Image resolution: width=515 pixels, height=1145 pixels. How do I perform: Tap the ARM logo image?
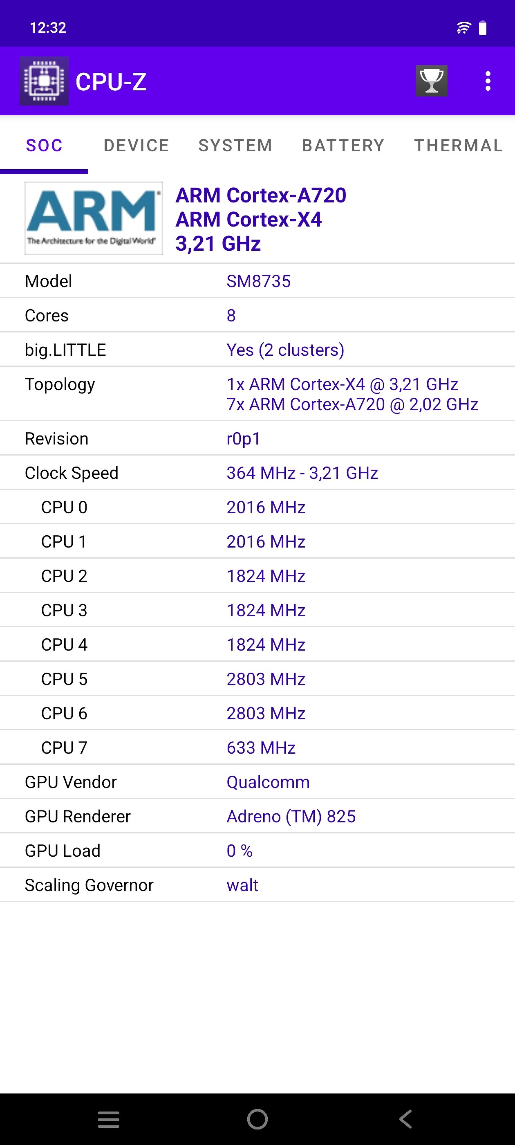[x=94, y=218]
